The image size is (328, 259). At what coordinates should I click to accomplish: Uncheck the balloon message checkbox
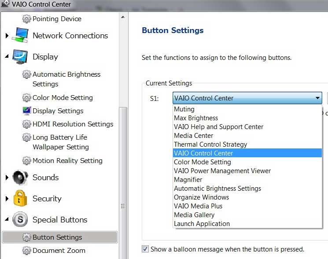(x=145, y=249)
